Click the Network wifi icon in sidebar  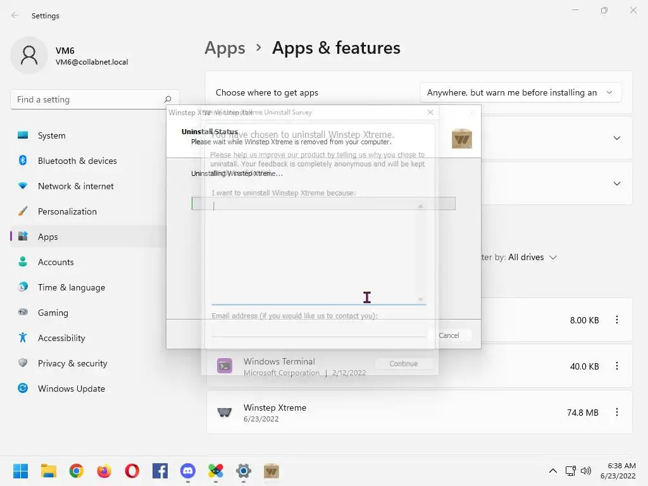(23, 185)
